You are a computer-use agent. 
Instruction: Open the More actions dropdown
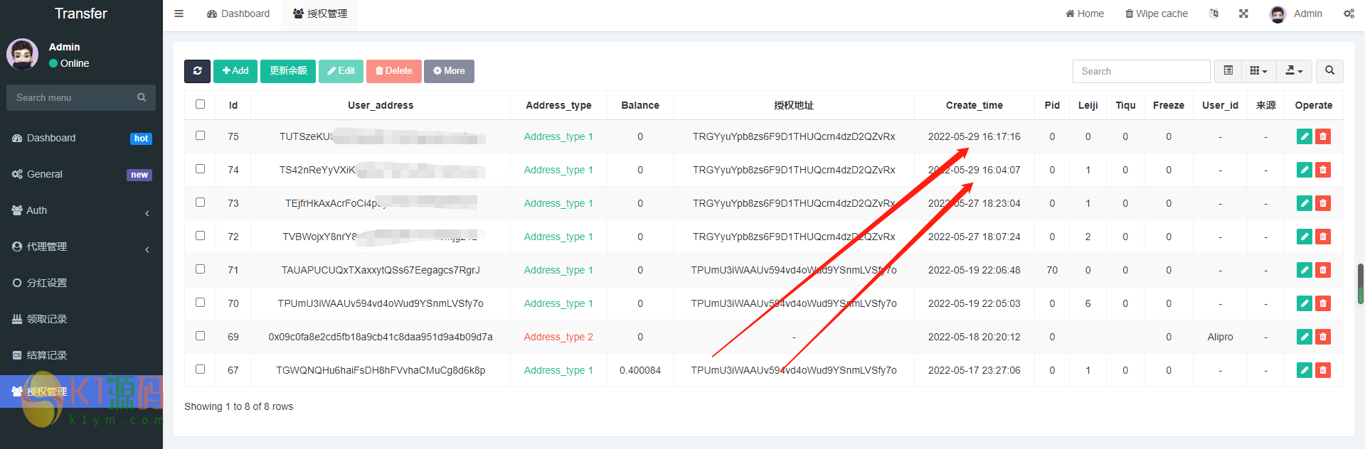pos(449,71)
